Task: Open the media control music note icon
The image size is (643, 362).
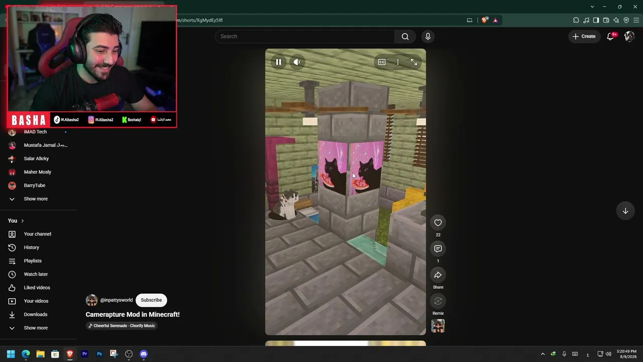Action: click(586, 20)
